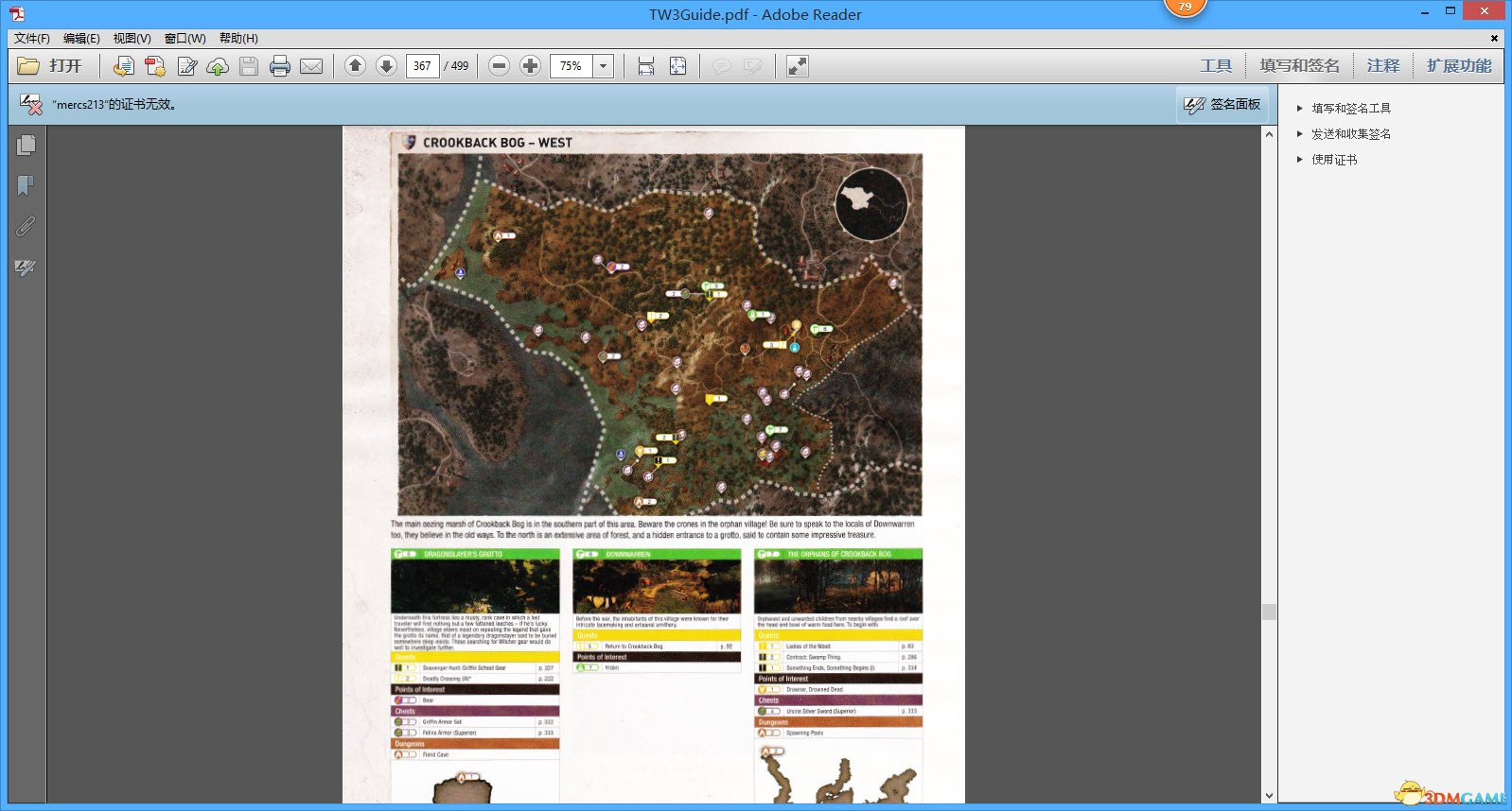Screen dimensions: 1512x811
Task: Open the Fill & Sign (填写和签名) pane
Action: [1299, 66]
